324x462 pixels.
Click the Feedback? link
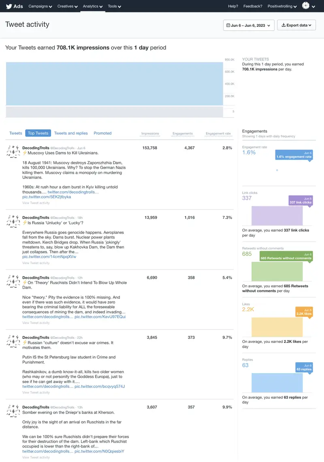point(253,6)
